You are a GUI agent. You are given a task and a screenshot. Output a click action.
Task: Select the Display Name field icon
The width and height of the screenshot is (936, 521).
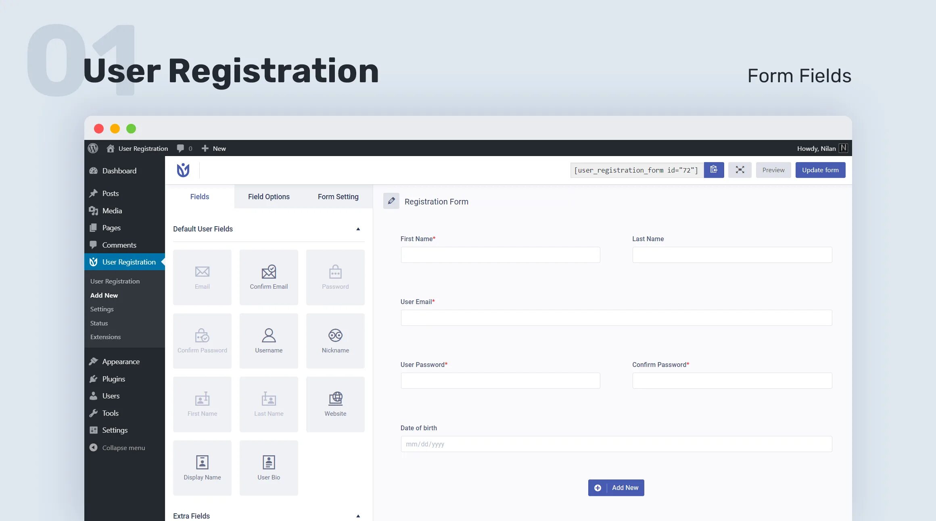click(x=202, y=461)
